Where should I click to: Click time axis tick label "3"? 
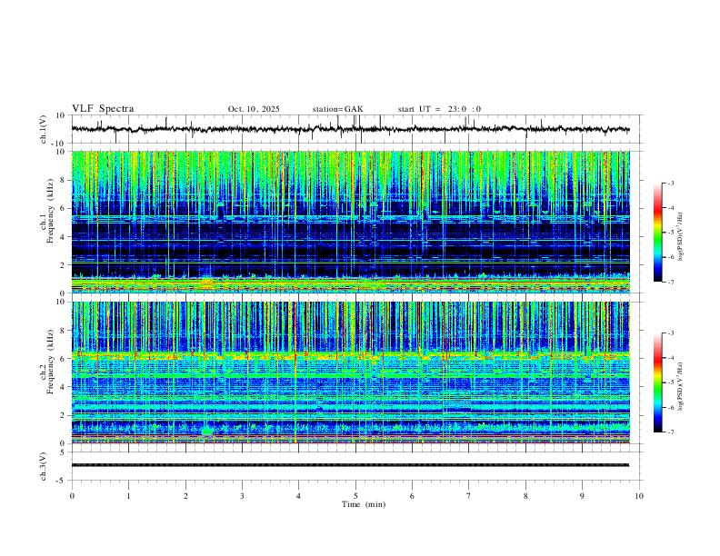[242, 496]
